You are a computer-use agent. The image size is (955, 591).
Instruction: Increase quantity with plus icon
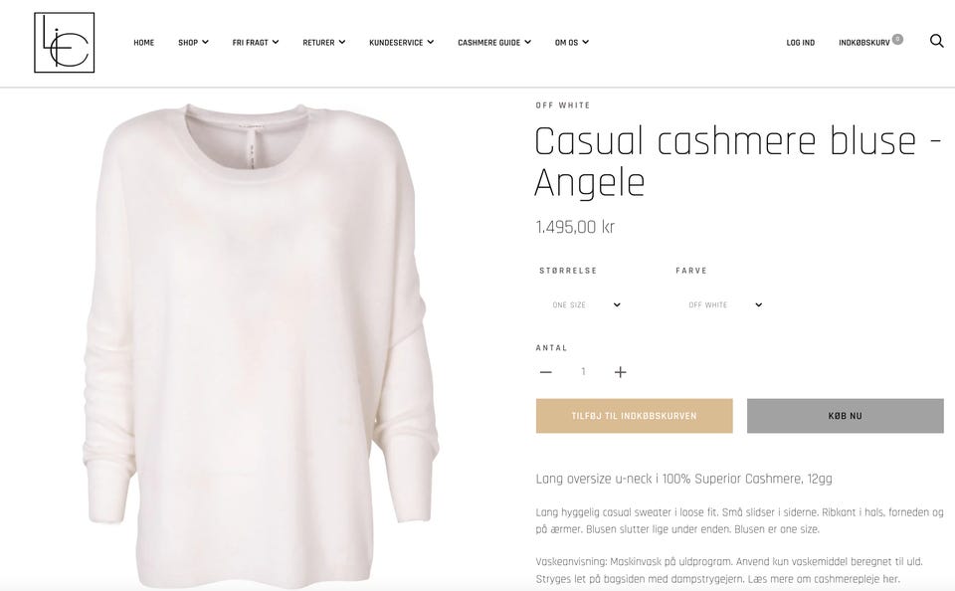[x=620, y=372]
